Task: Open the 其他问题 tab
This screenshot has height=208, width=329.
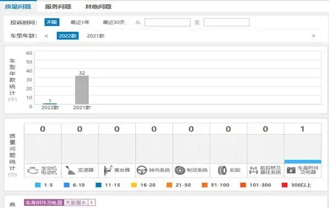Action: (x=98, y=7)
